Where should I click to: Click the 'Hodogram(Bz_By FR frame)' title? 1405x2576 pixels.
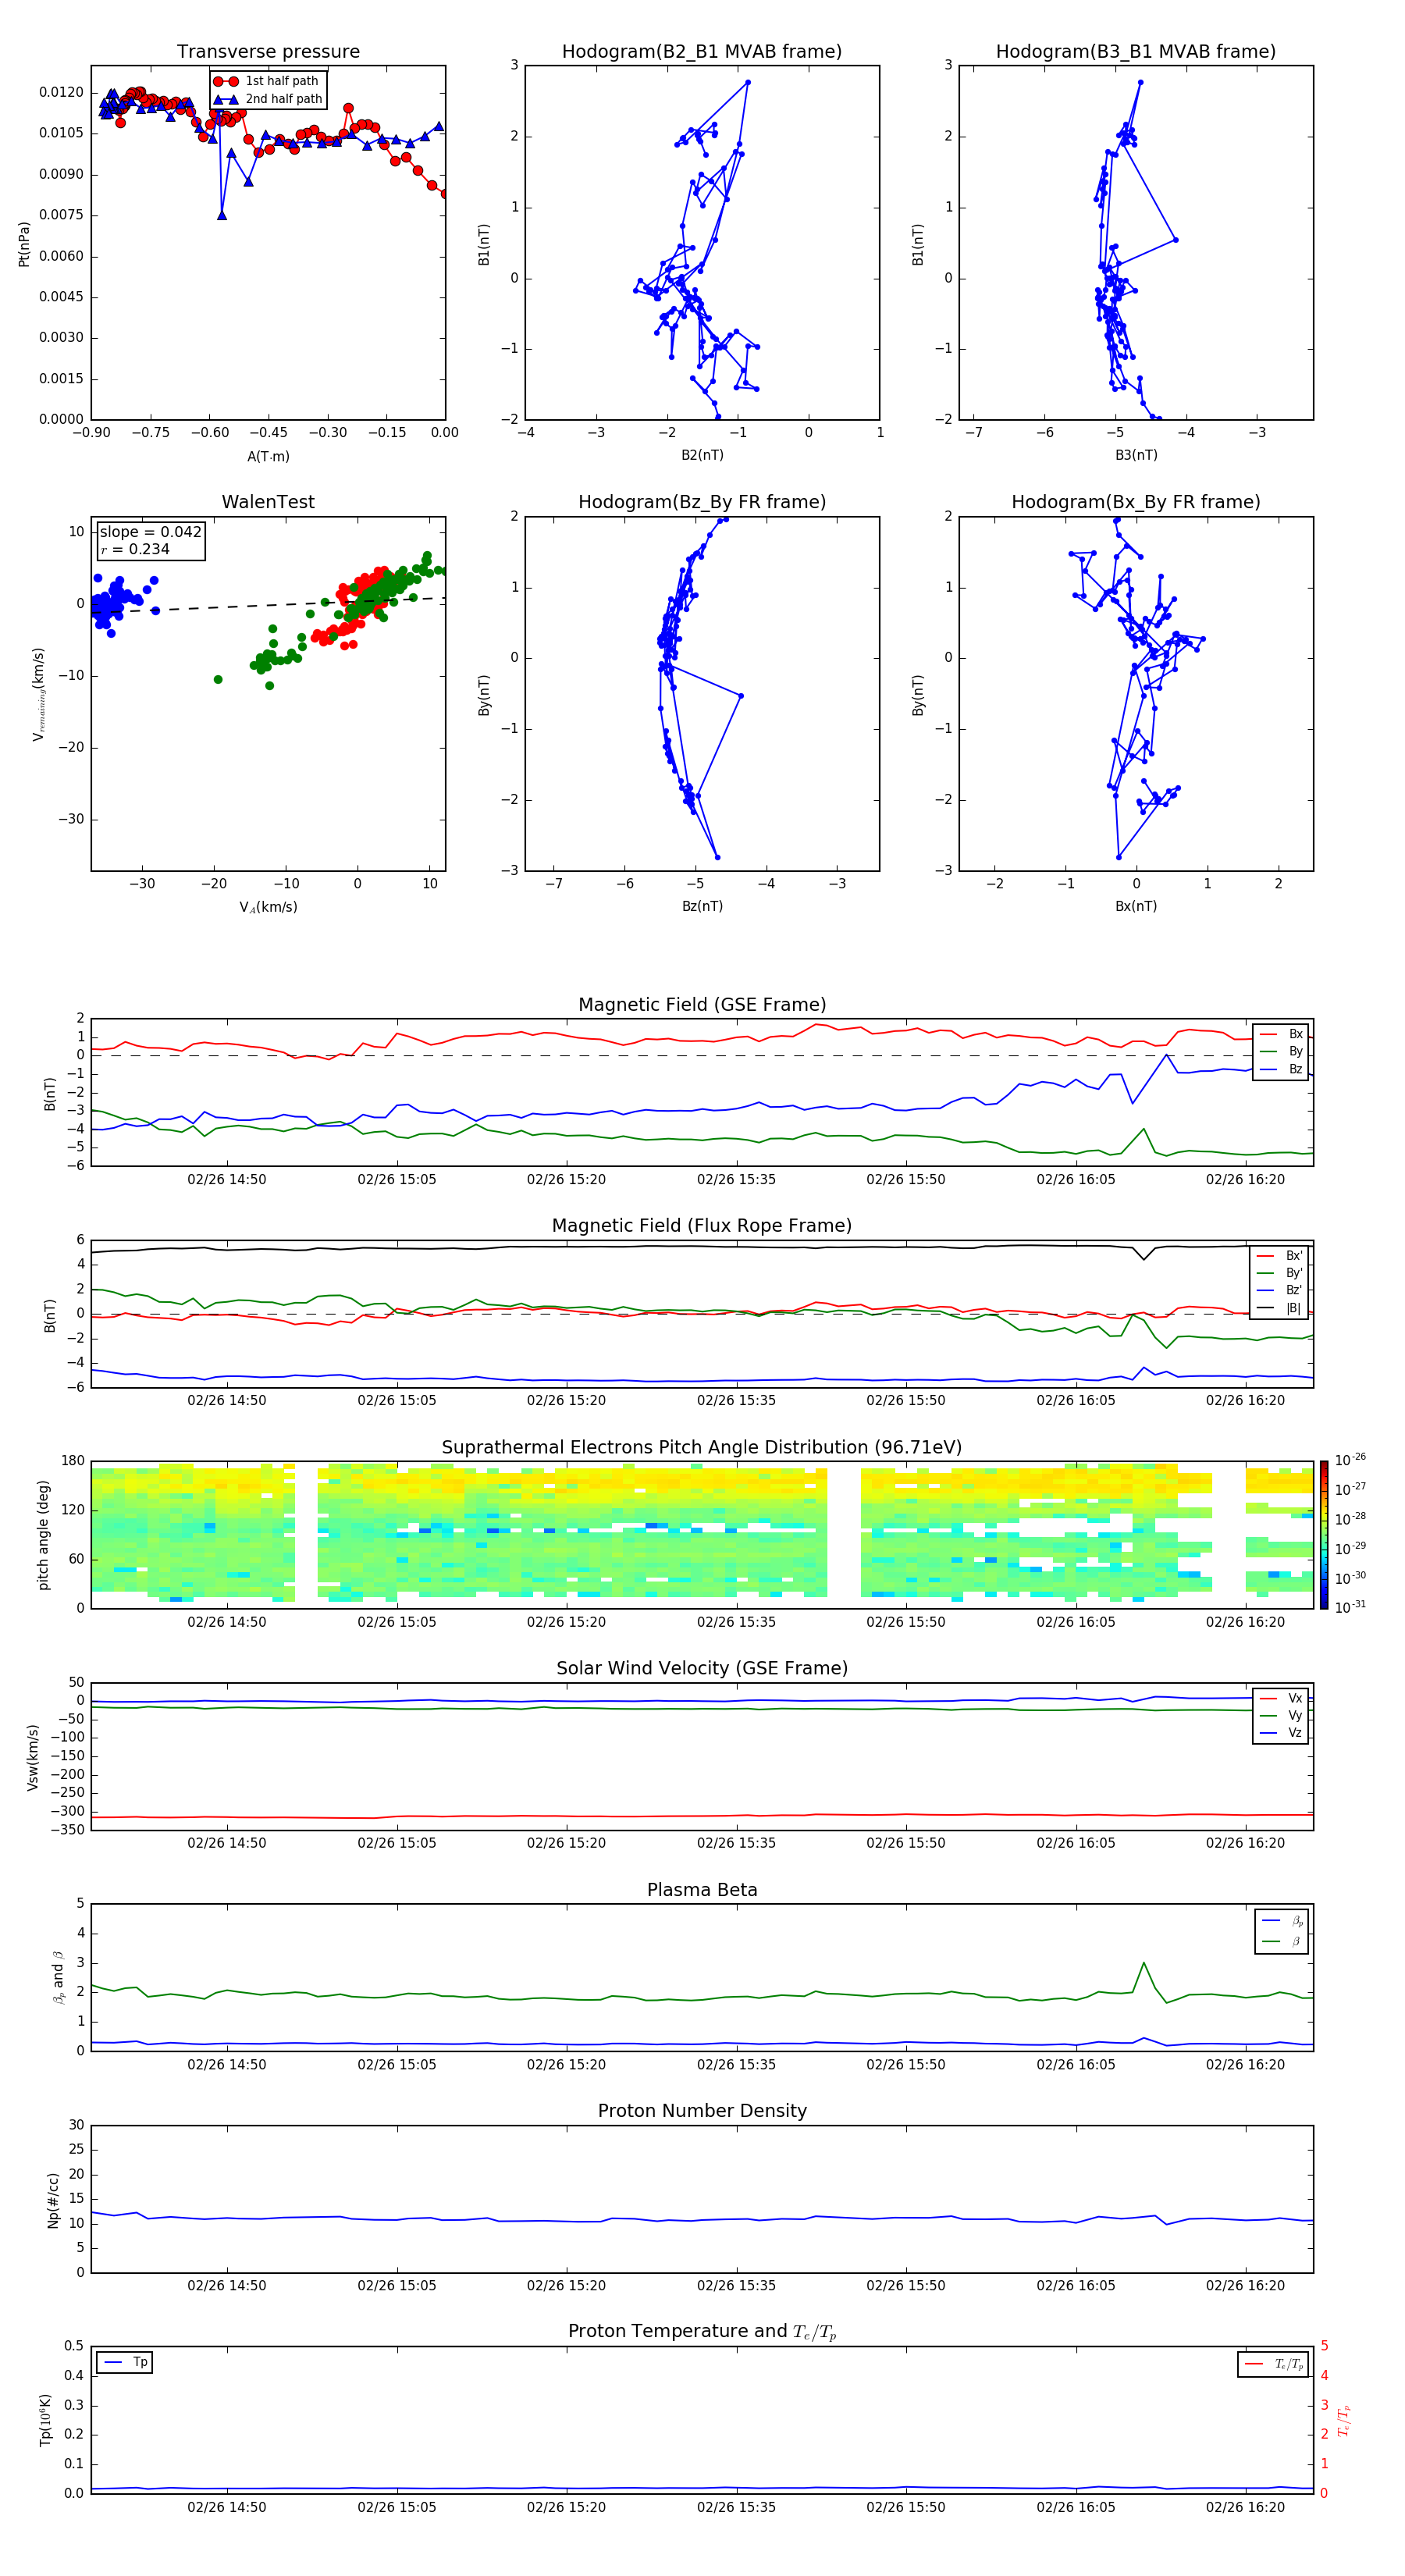(x=702, y=502)
